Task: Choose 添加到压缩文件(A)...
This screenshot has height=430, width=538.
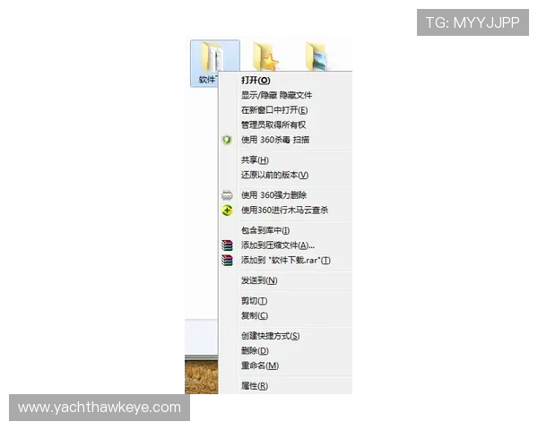Action: tap(278, 245)
